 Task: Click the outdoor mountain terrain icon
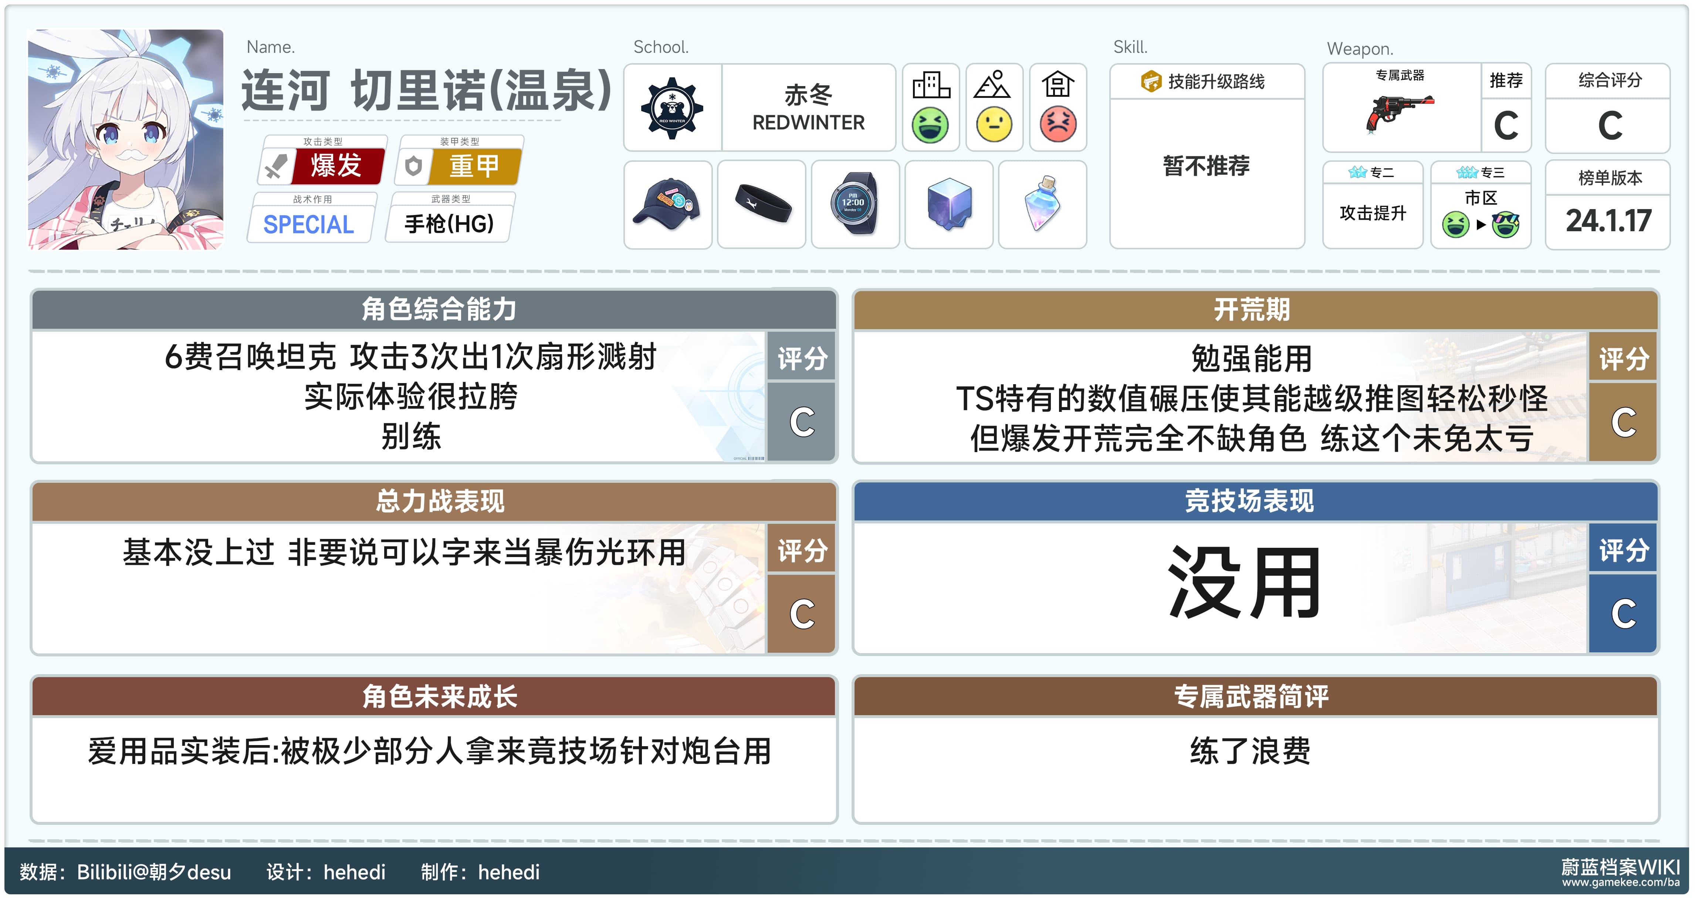994,85
